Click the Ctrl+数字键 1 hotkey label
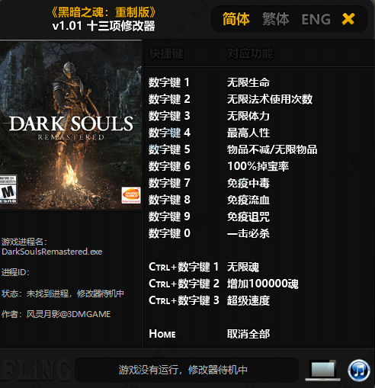 coord(184,267)
